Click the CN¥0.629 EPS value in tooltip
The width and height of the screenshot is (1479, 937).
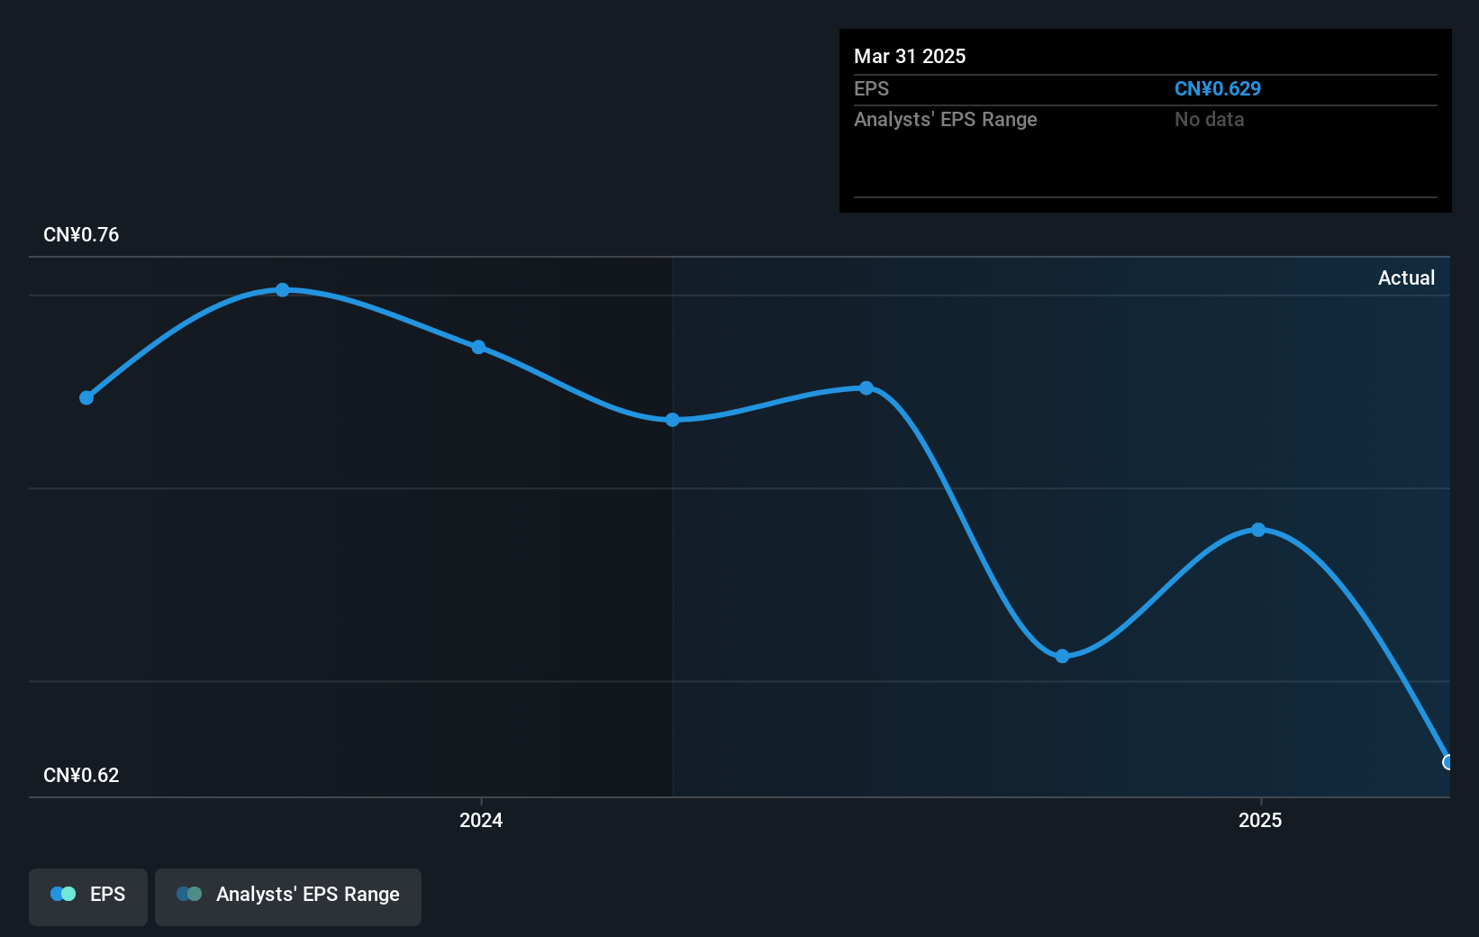[x=1218, y=89]
